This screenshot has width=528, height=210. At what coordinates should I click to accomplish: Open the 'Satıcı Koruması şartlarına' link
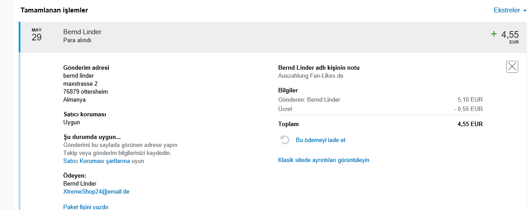96,161
